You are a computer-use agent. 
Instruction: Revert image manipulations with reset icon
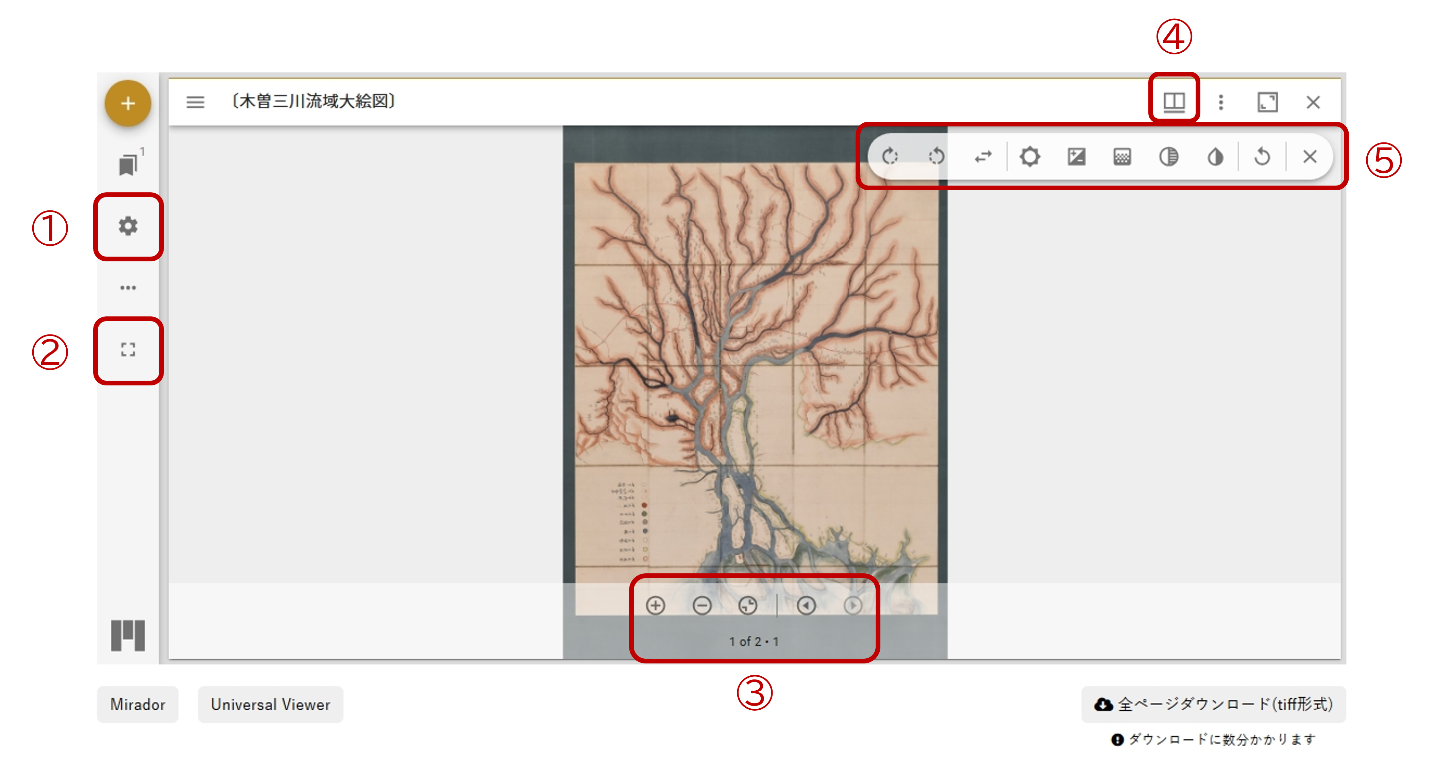click(x=1262, y=157)
